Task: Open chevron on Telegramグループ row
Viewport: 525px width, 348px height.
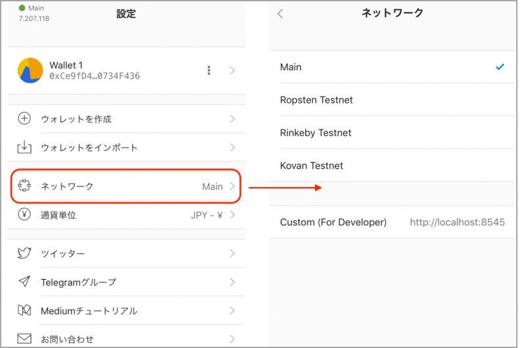Action: [x=232, y=282]
